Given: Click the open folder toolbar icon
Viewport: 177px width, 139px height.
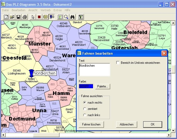Looking at the screenshot, I should 12,17.
